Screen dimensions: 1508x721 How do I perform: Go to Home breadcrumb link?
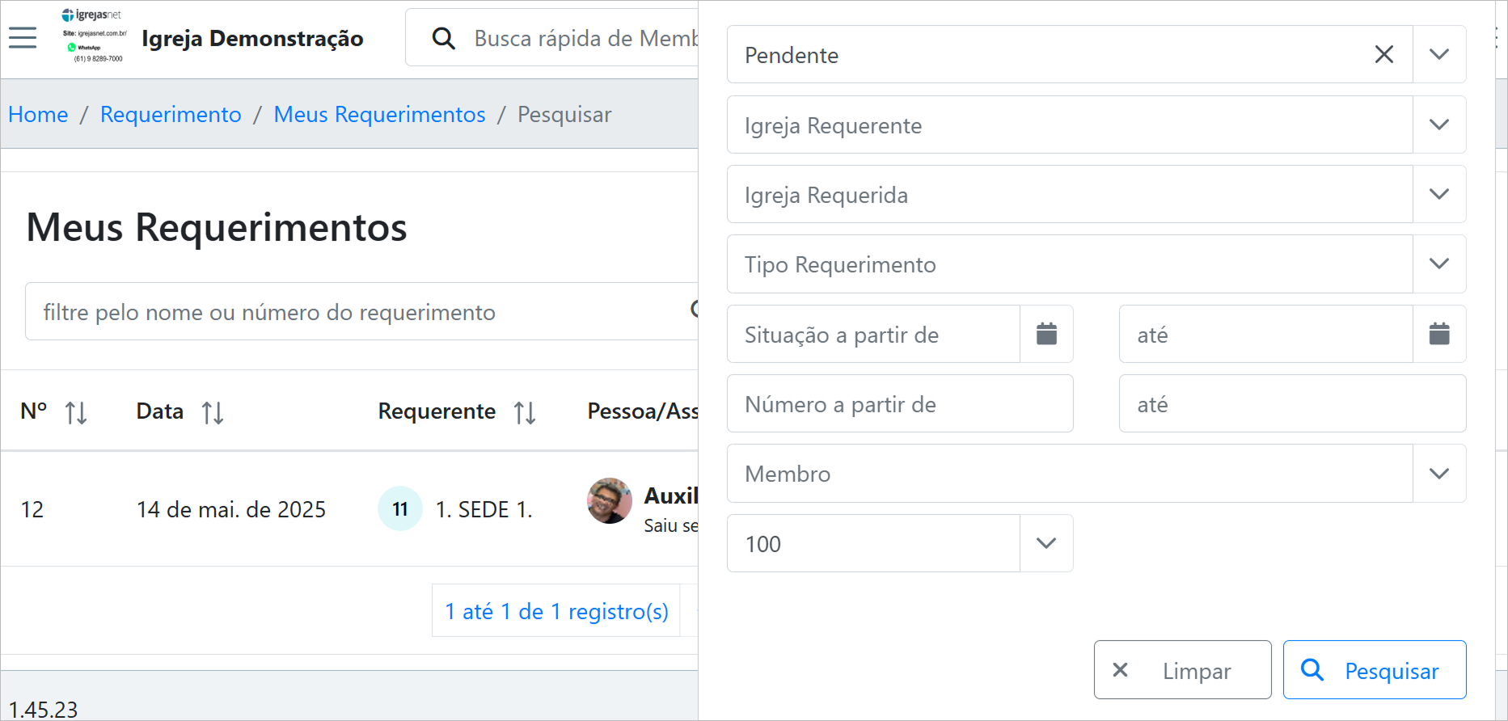click(38, 115)
